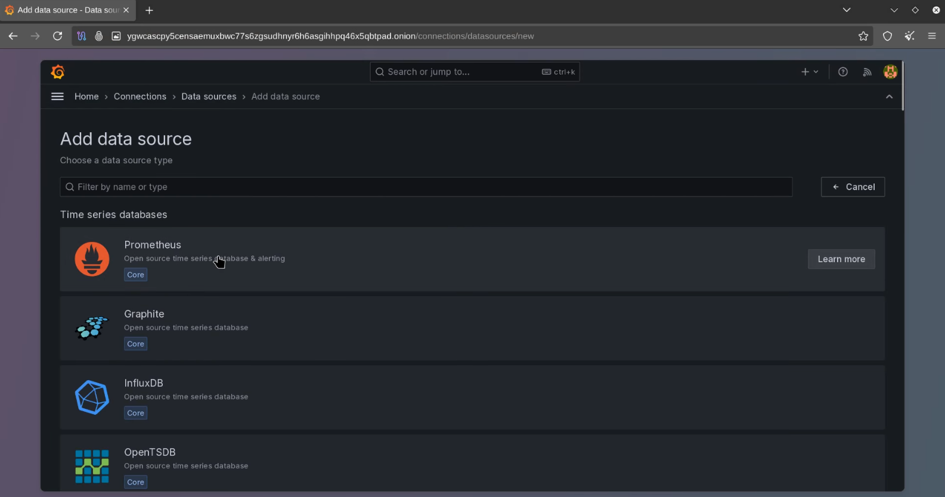Select the Prometheus logo icon
The width and height of the screenshot is (945, 497).
(x=92, y=259)
